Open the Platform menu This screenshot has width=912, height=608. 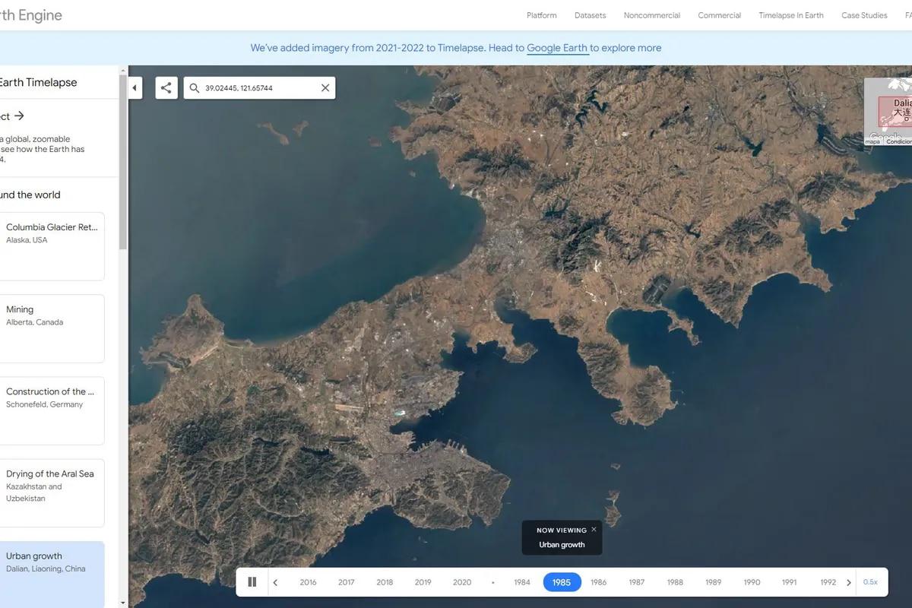pyautogui.click(x=542, y=15)
